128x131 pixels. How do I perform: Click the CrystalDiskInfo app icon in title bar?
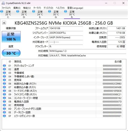click(3, 3)
